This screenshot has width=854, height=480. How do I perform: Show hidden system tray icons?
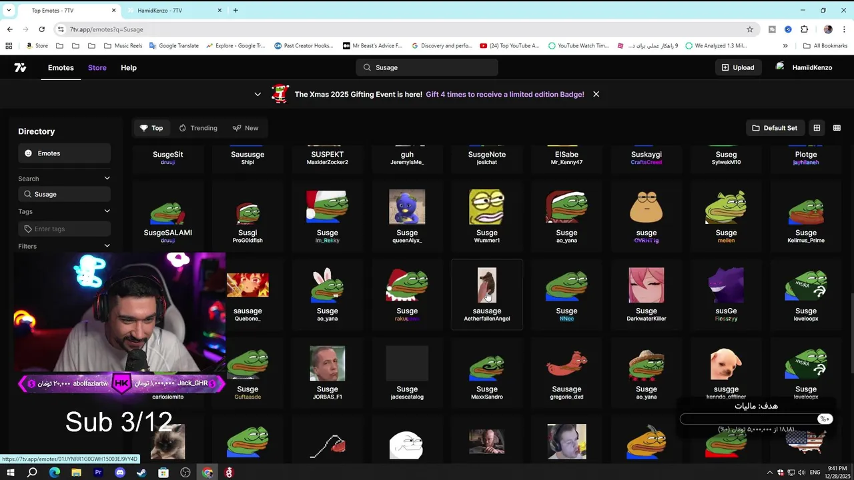pyautogui.click(x=769, y=473)
